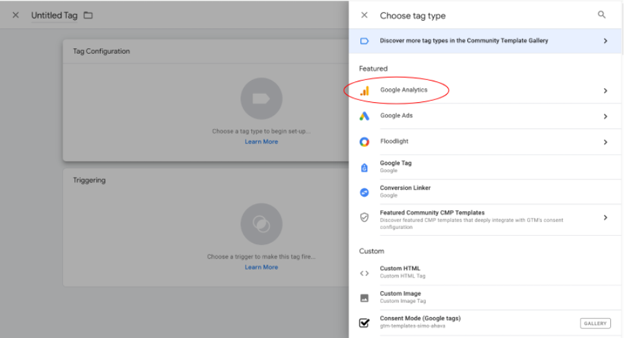Select Google Ads tag type
The width and height of the screenshot is (624, 338).
pos(485,116)
